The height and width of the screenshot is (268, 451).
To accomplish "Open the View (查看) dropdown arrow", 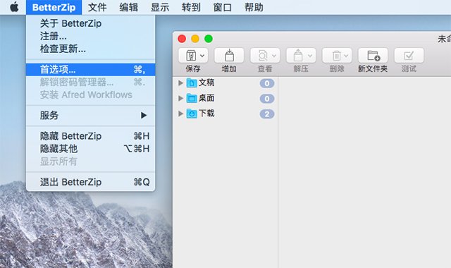I will click(x=274, y=56).
